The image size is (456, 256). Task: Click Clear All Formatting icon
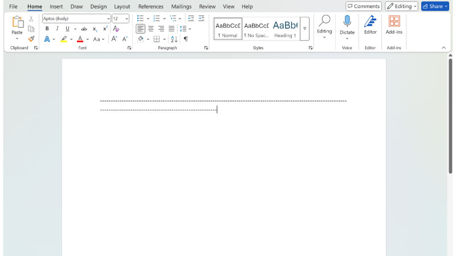click(116, 28)
